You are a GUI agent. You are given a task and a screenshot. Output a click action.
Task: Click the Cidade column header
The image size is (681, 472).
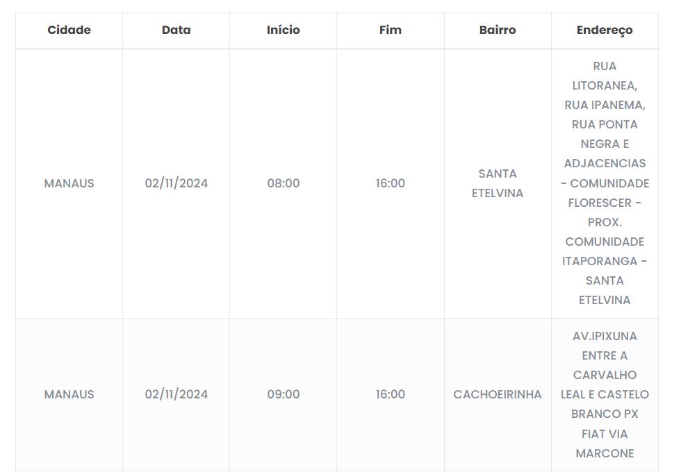(69, 30)
